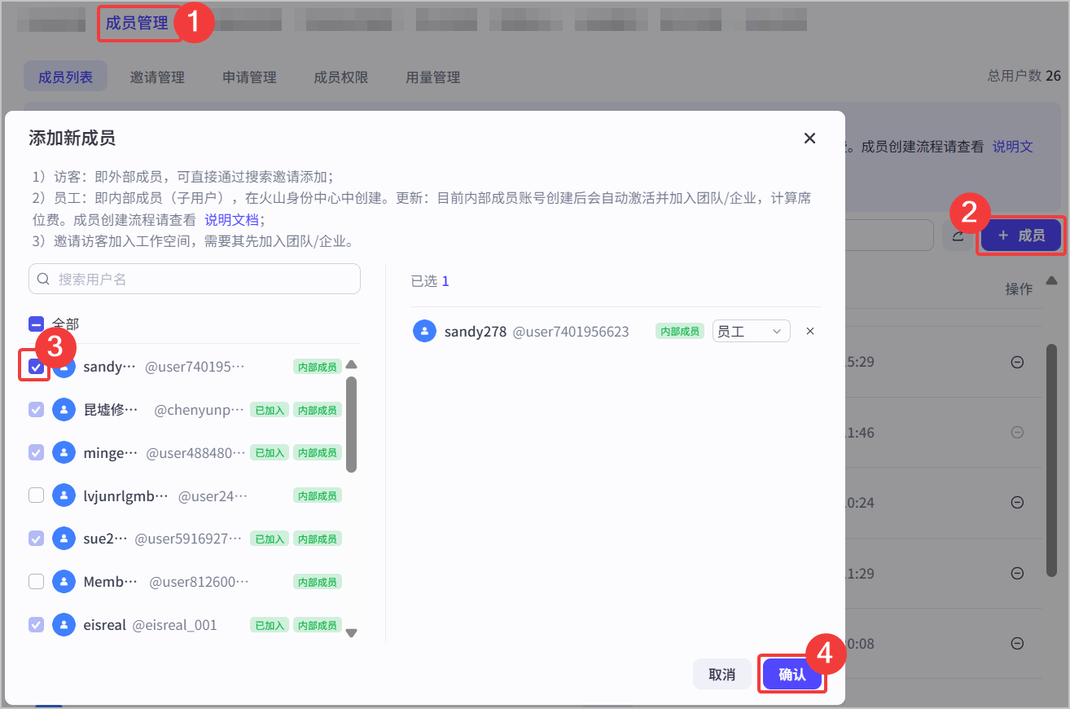Check the Memb user checkbox
The width and height of the screenshot is (1070, 709).
[x=36, y=582]
